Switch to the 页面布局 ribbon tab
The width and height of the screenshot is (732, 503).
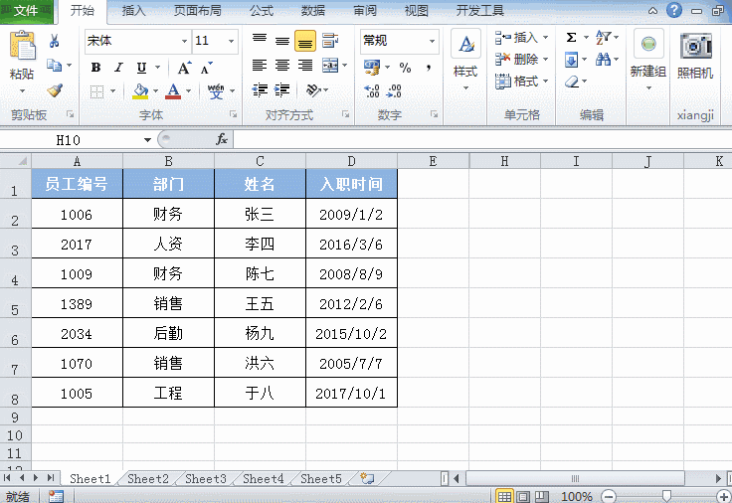(x=197, y=10)
